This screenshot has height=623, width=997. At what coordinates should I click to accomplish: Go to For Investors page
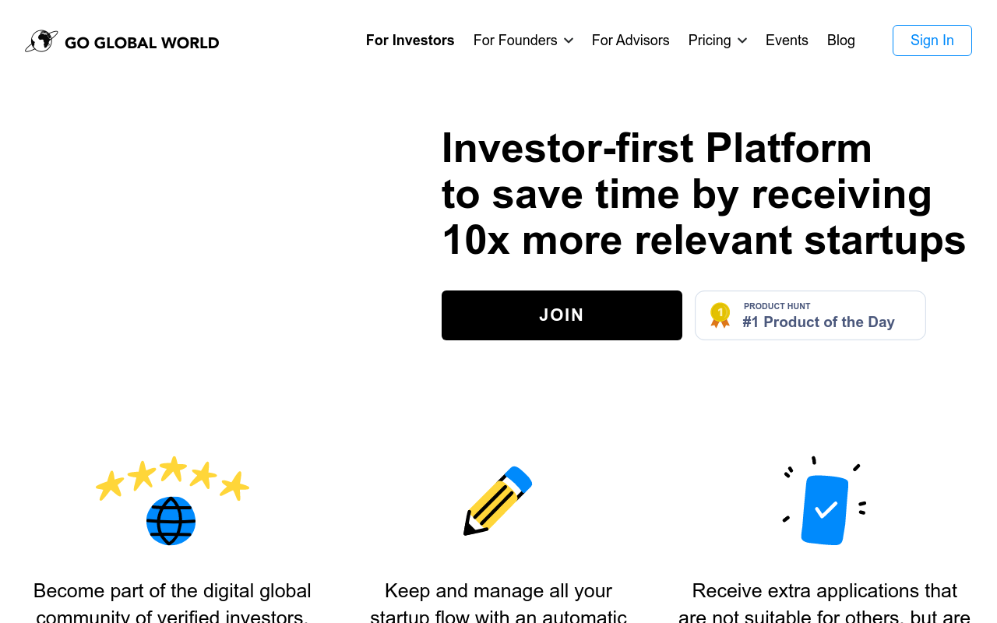click(x=410, y=40)
